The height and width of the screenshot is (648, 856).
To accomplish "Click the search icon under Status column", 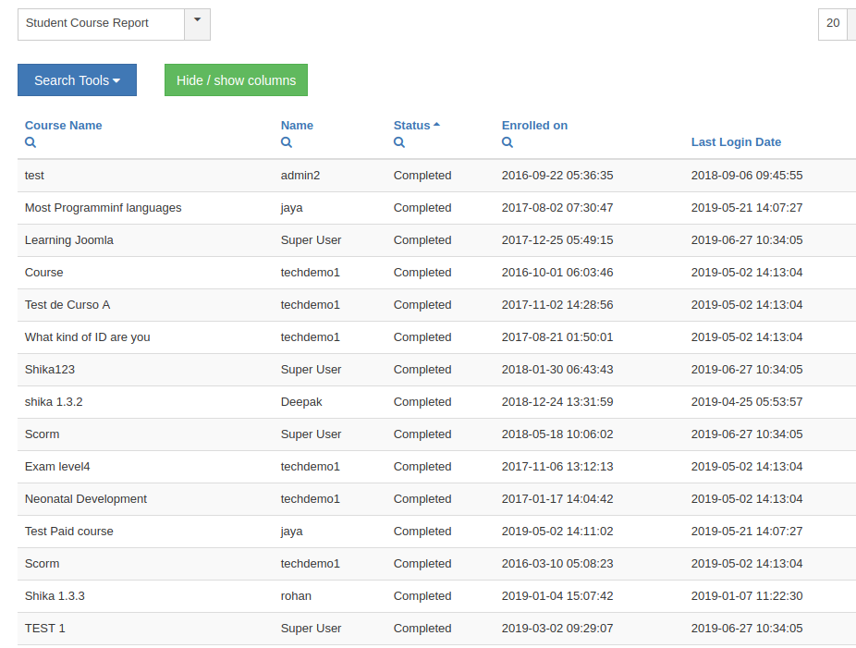I will (399, 143).
